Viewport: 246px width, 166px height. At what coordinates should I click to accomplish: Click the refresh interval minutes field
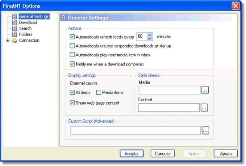click(x=142, y=37)
